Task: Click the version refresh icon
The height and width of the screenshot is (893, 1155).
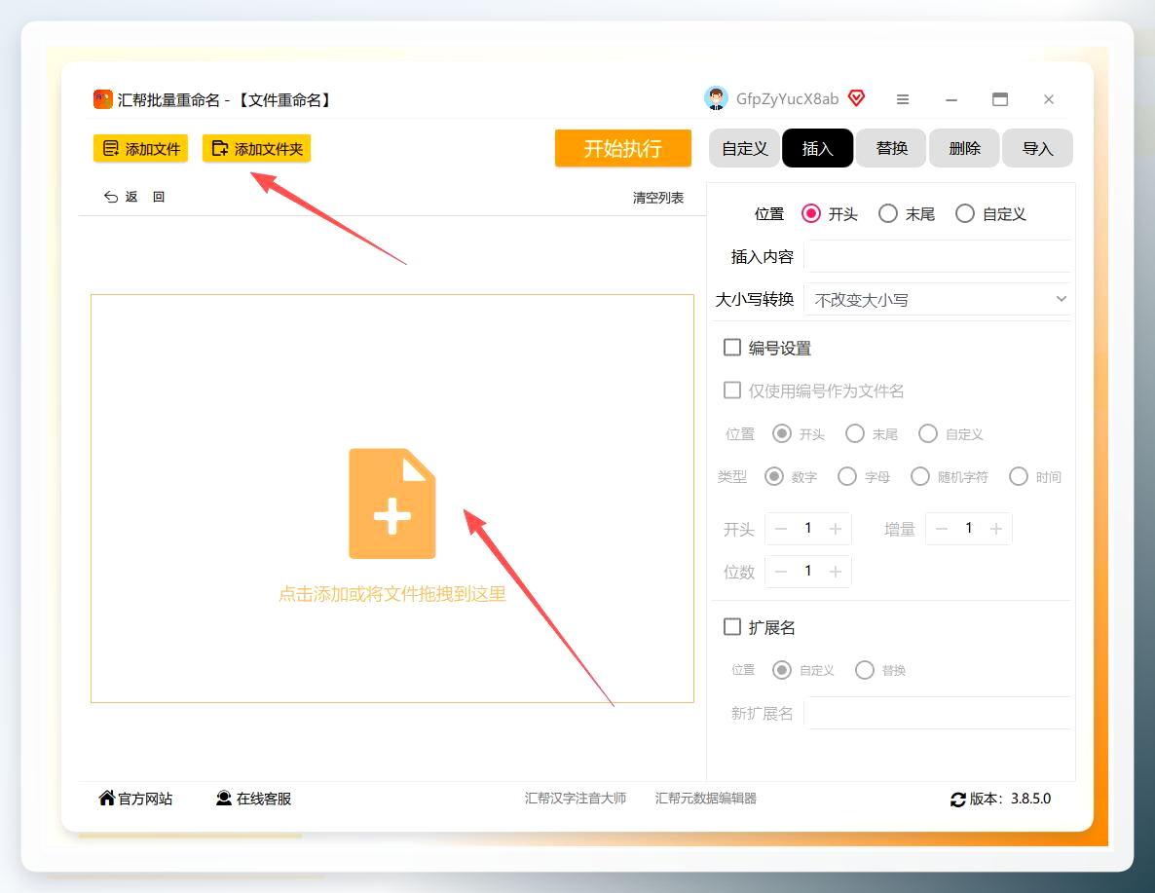Action: point(957,800)
